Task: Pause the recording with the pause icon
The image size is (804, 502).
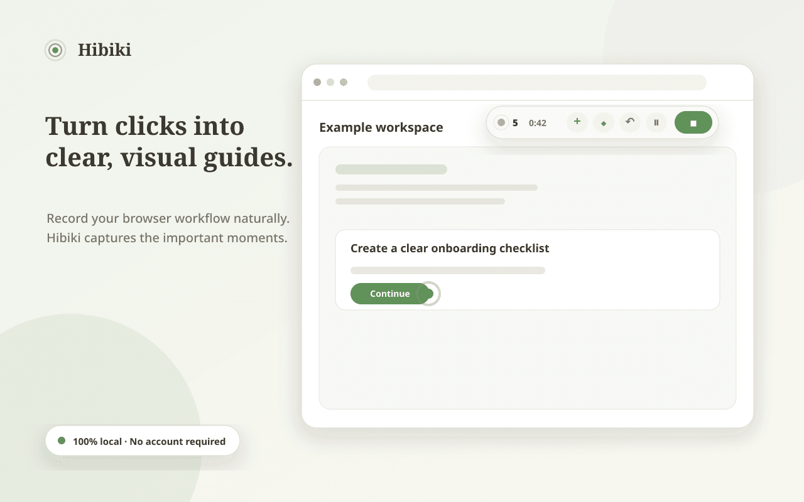Action: click(656, 122)
